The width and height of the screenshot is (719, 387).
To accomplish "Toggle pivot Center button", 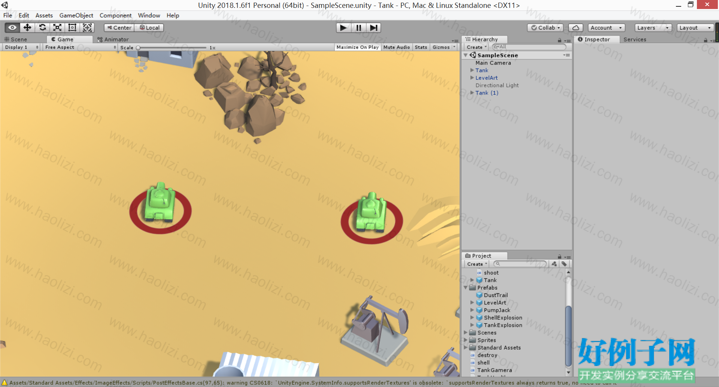I will [119, 28].
